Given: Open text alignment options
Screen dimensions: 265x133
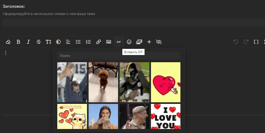Looking at the screenshot, I should 68,42.
